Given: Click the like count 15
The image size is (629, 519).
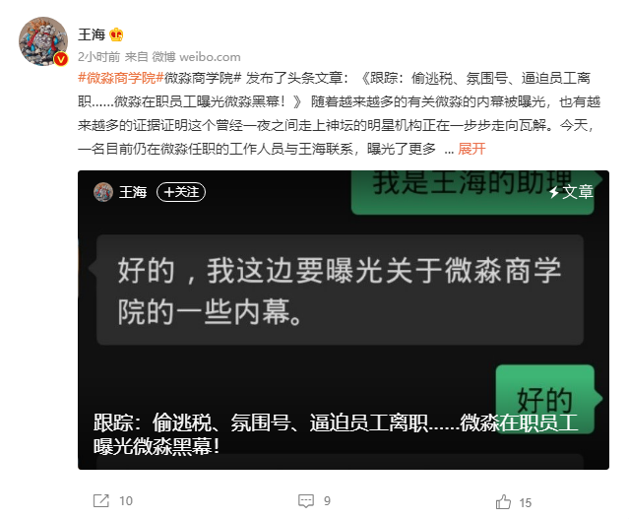Looking at the screenshot, I should coord(525,502).
